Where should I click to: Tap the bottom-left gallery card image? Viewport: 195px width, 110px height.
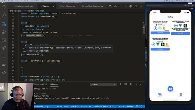point(160,42)
